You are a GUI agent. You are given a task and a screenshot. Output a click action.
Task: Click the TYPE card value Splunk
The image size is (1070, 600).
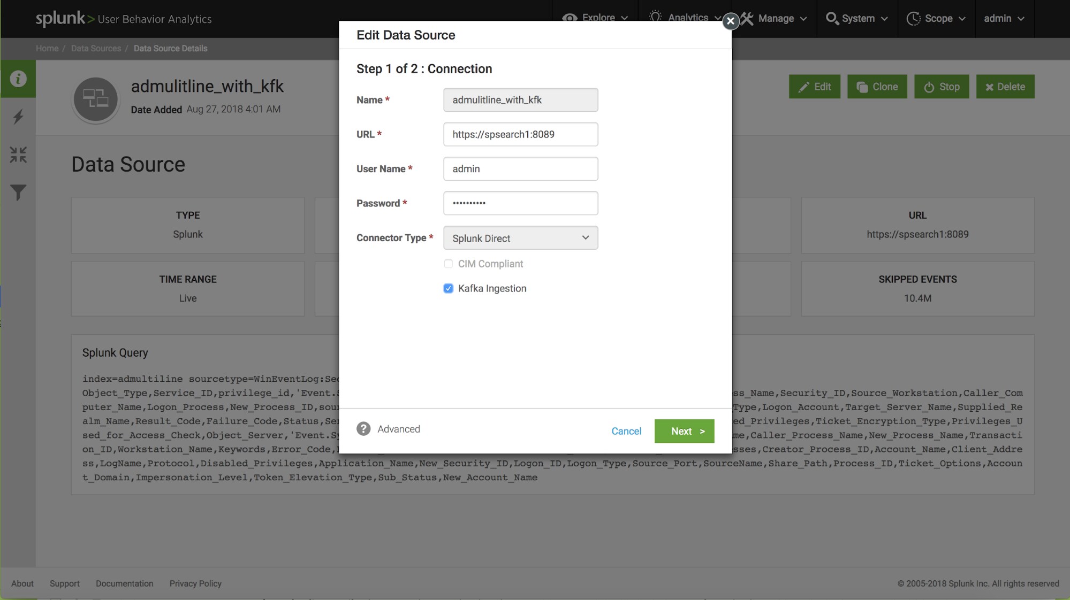(188, 234)
